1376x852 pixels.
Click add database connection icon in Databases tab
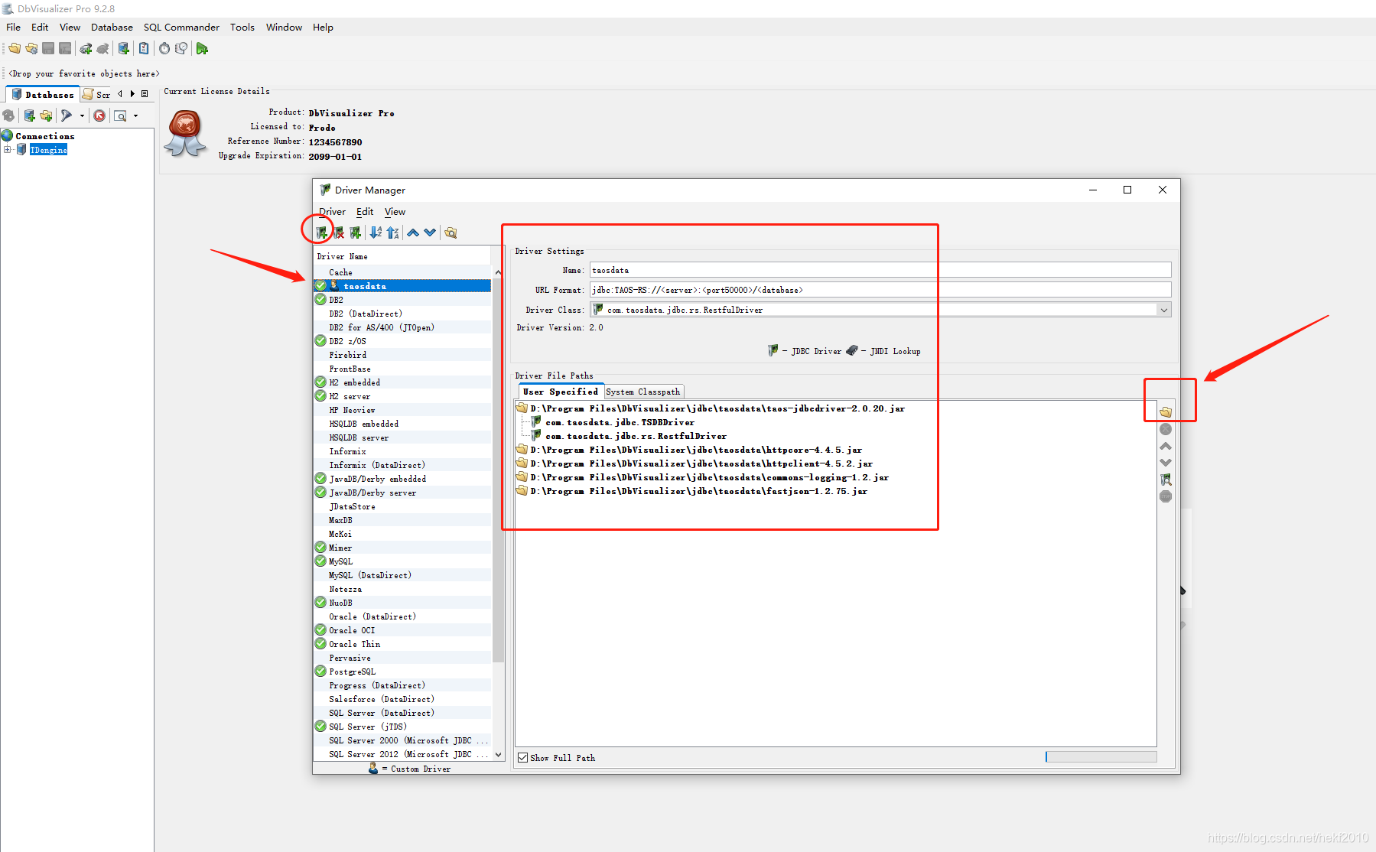(30, 115)
